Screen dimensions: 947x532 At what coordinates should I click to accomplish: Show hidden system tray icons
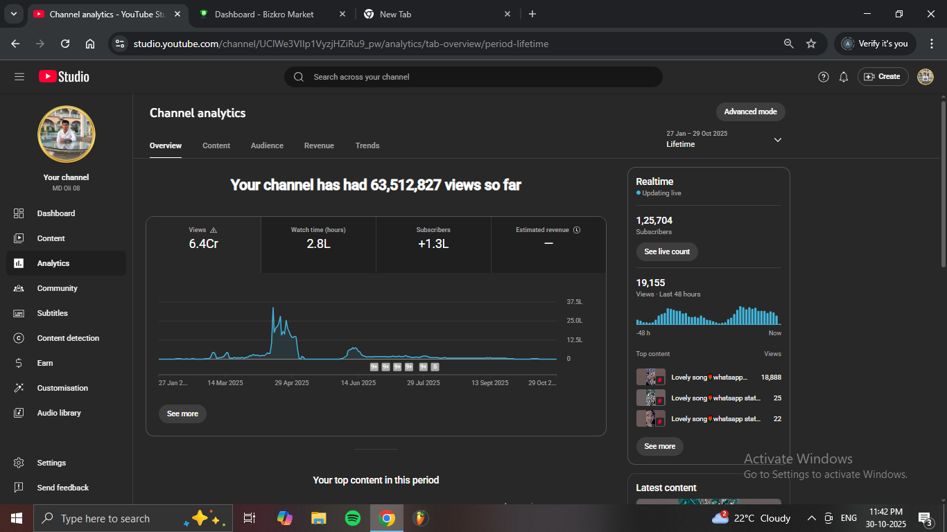[811, 518]
